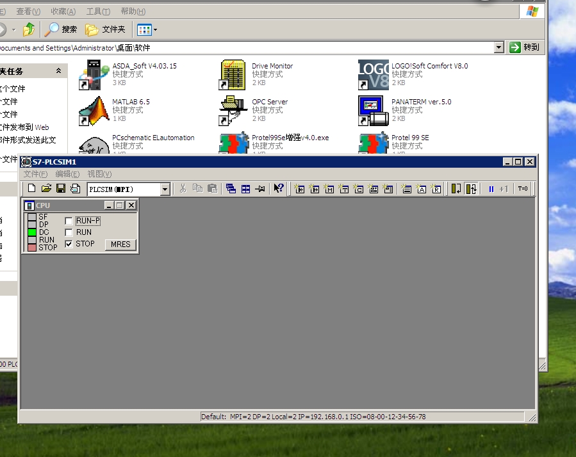Maximize the CPU sub-window
The image size is (576, 457).
pos(120,205)
